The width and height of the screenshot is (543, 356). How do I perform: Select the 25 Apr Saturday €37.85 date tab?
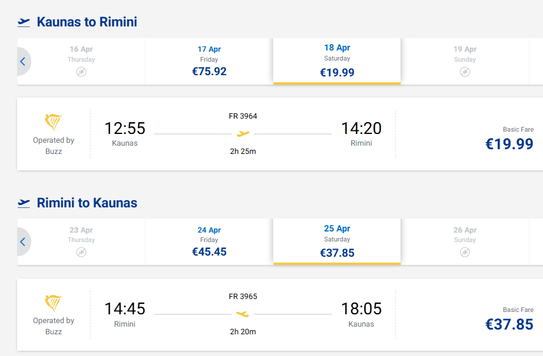tap(337, 241)
